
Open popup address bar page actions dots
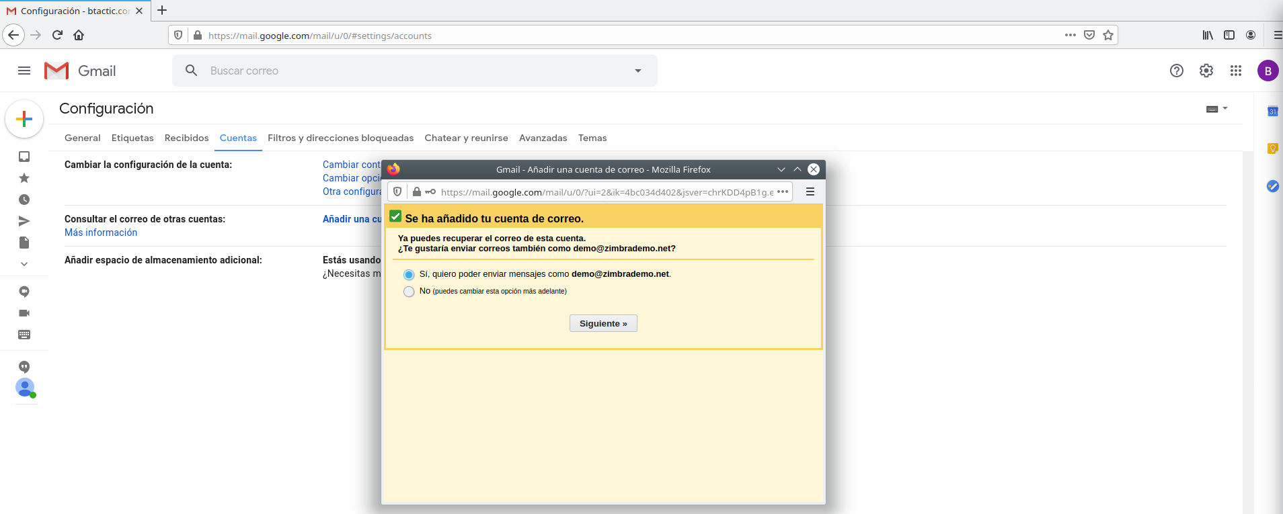pos(783,191)
